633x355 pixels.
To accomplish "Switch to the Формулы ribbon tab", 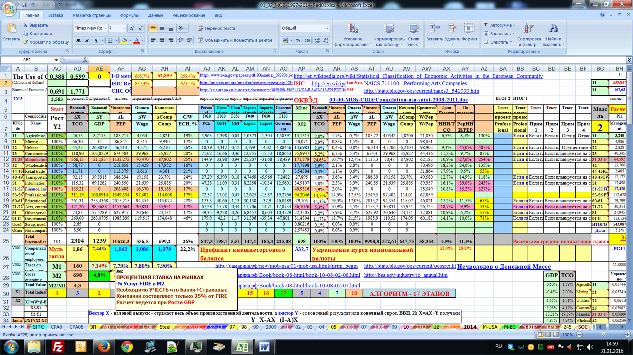I will tap(129, 15).
